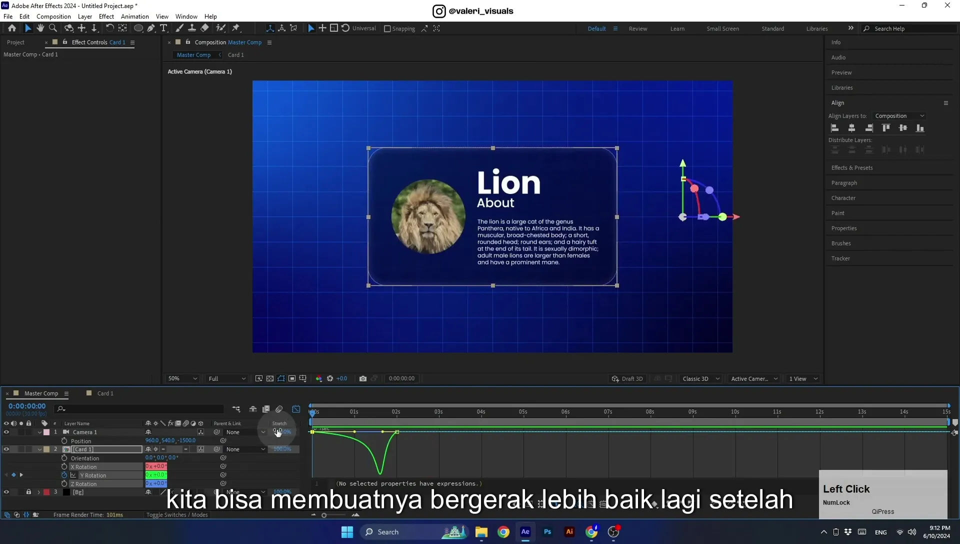Viewport: 960px width, 544px height.
Task: Click the current time 0:00:00:00 display
Action: click(x=27, y=406)
